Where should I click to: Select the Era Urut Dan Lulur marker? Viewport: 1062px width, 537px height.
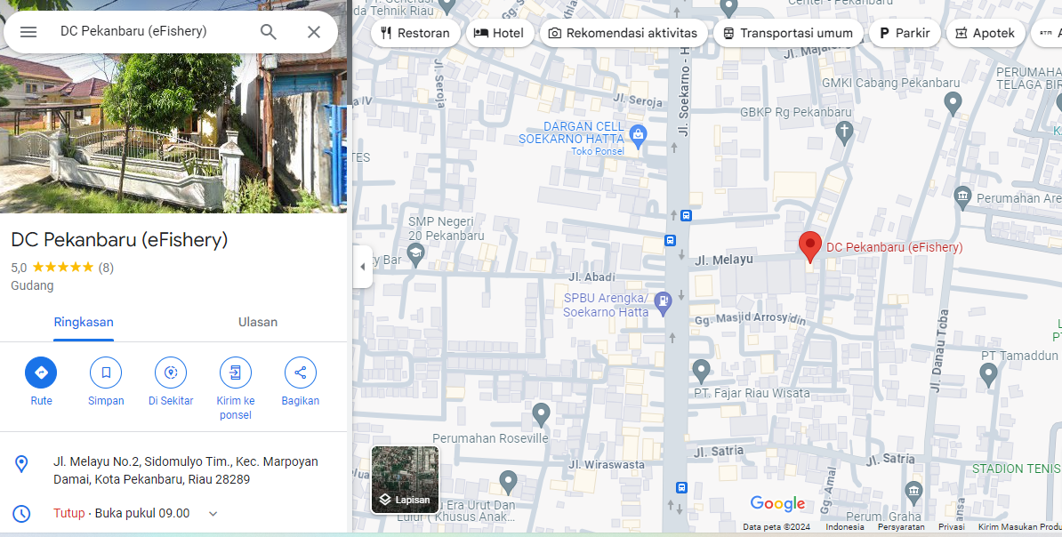pos(508,482)
